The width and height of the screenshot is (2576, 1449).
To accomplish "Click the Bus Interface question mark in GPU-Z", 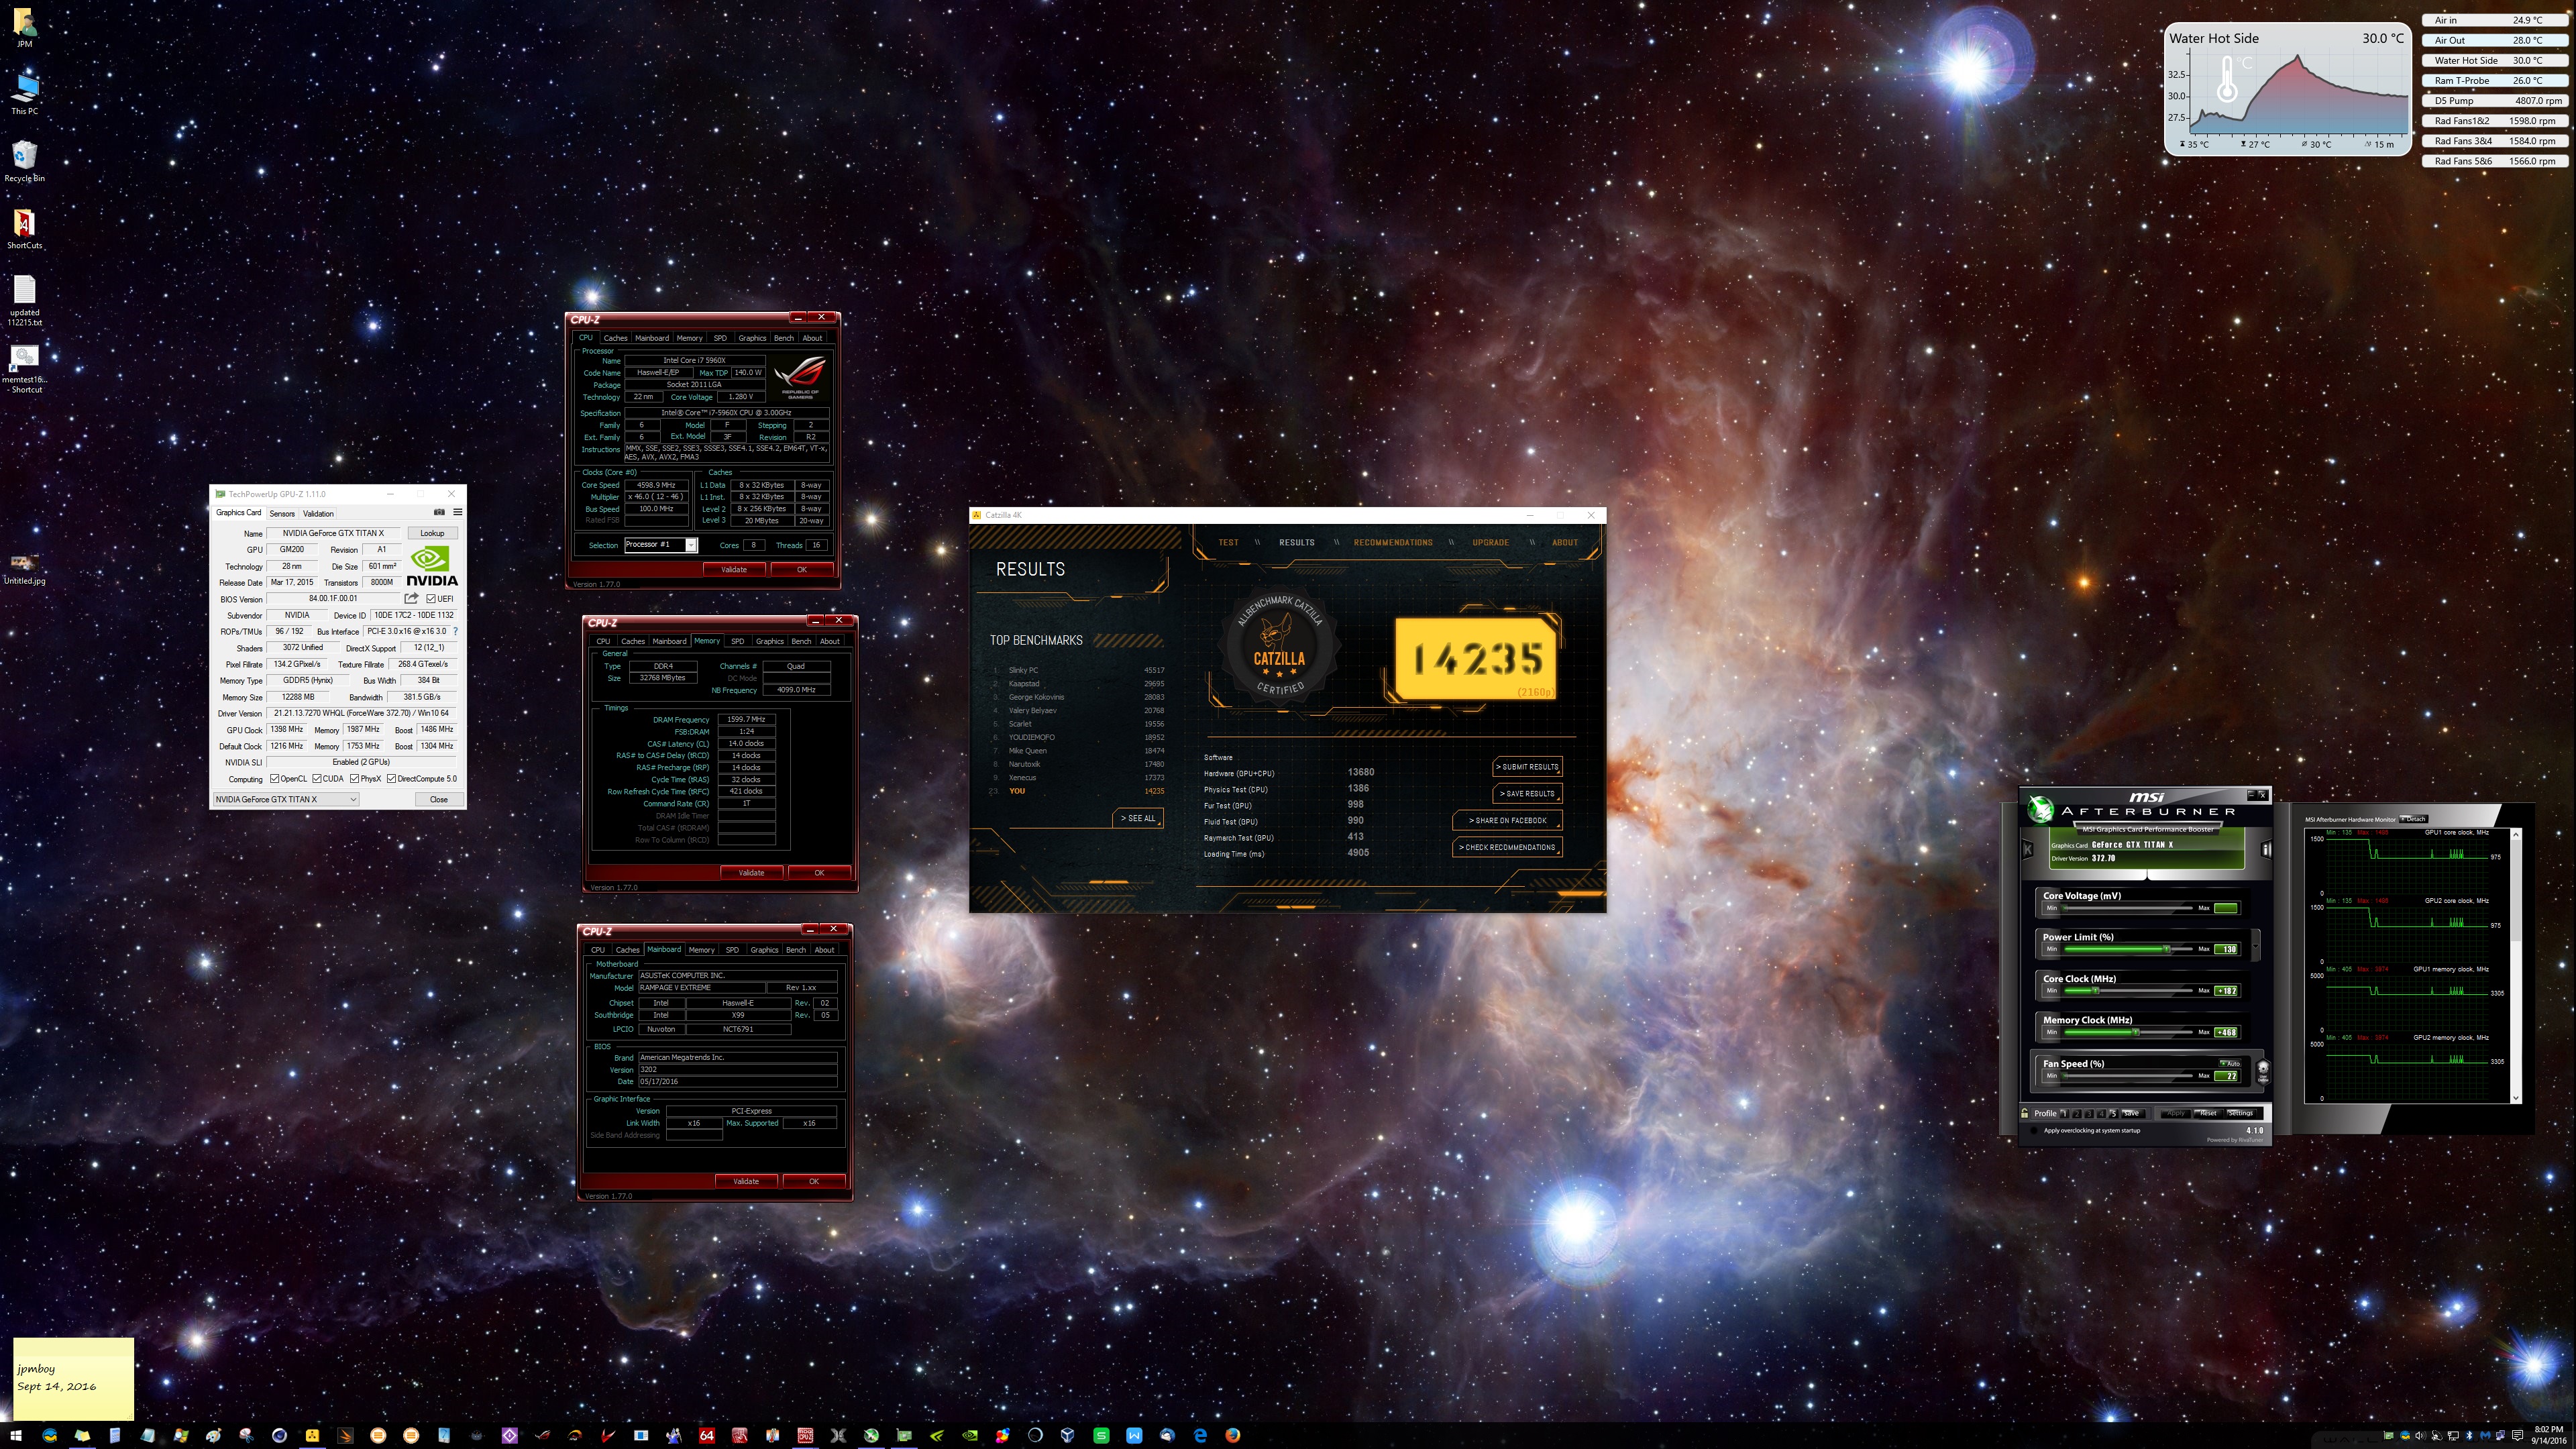I will (456, 631).
